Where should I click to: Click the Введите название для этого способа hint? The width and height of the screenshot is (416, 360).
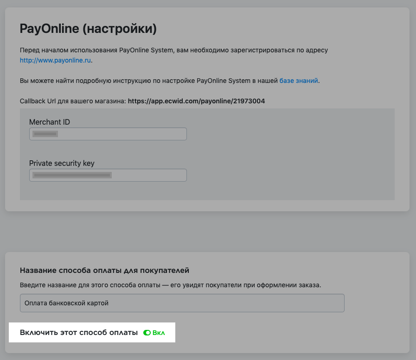[170, 285]
